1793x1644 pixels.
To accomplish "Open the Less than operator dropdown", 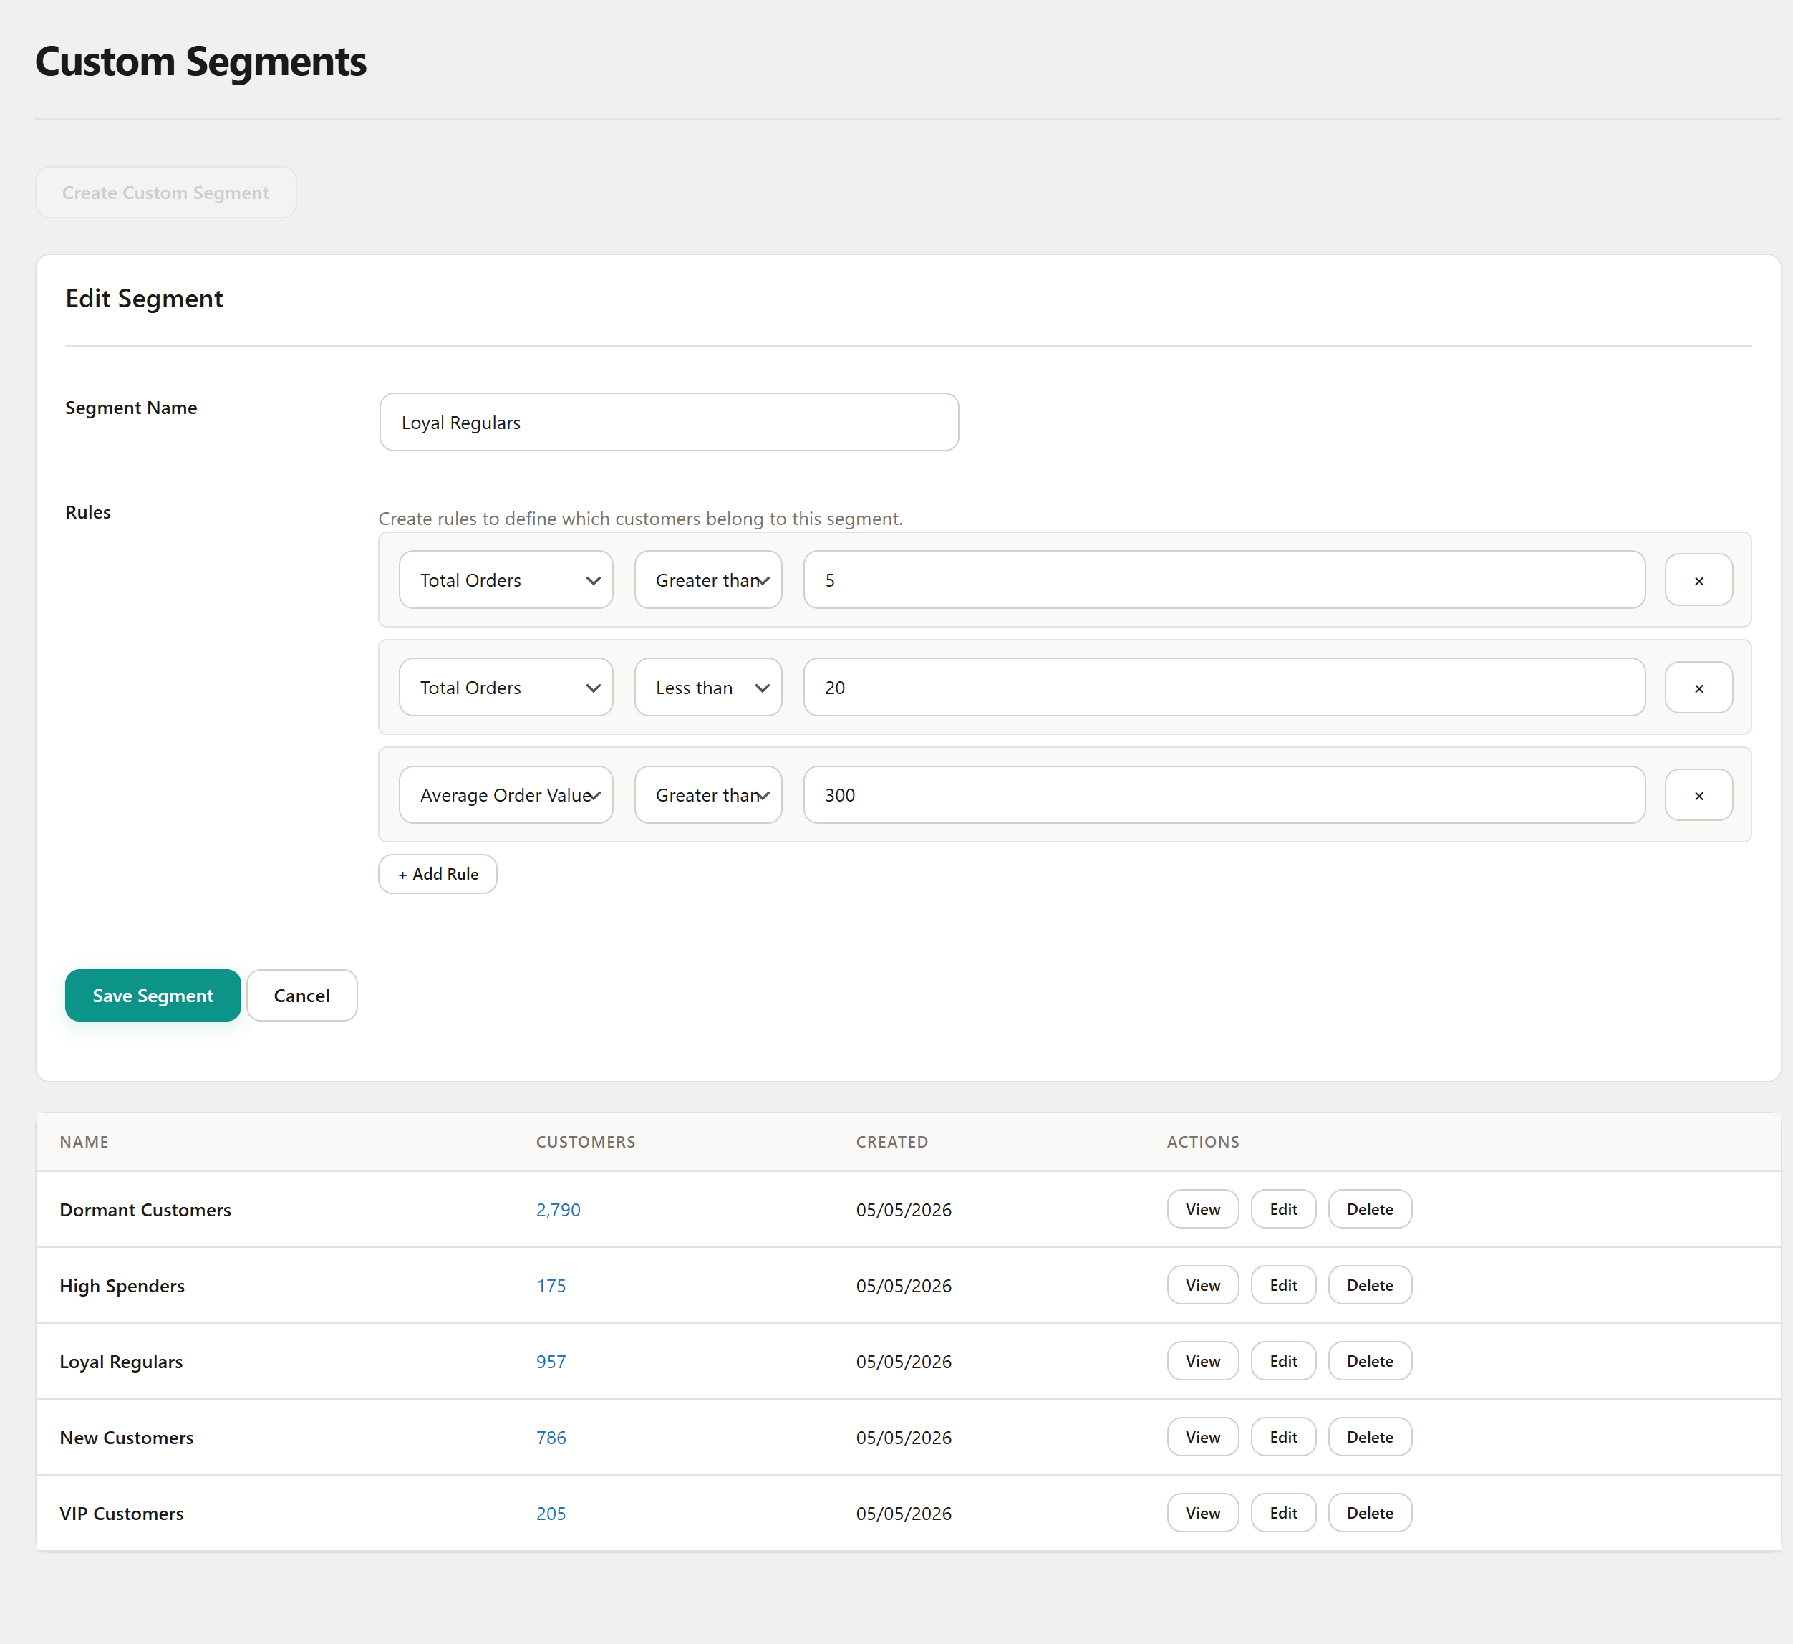I will (x=708, y=688).
